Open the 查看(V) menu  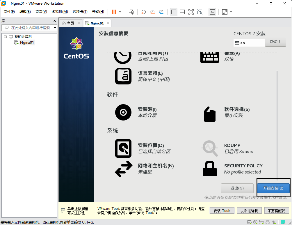click(x=41, y=12)
